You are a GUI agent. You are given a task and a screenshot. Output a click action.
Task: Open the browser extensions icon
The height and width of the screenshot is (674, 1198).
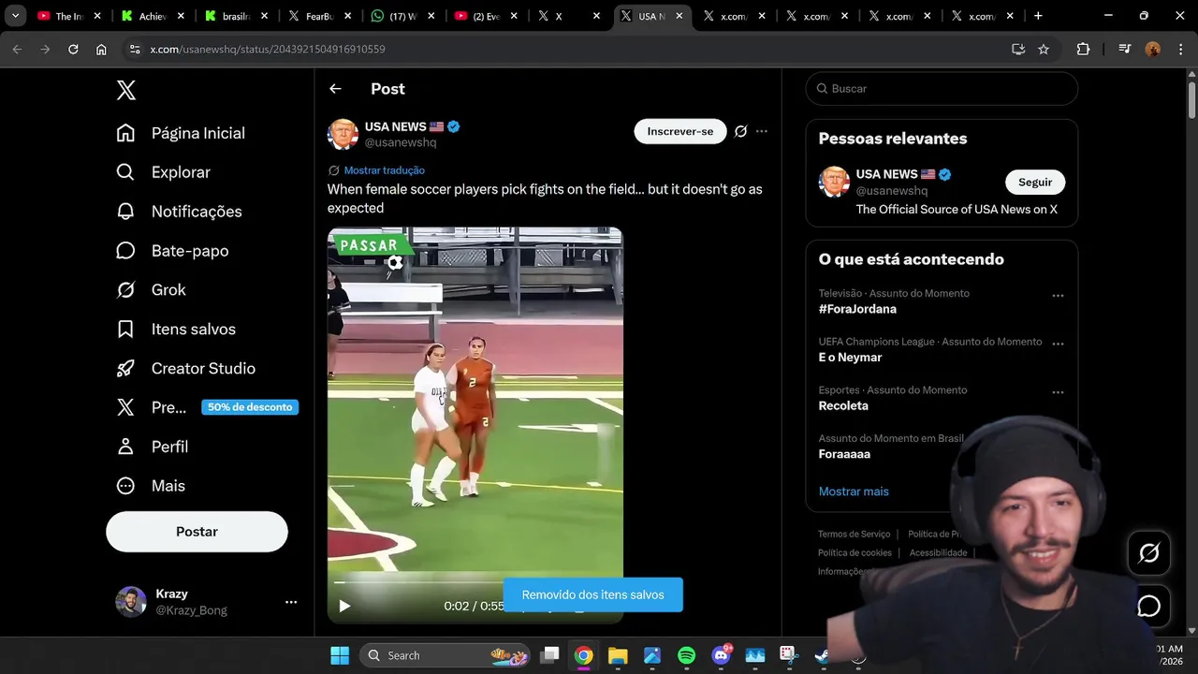tap(1083, 49)
